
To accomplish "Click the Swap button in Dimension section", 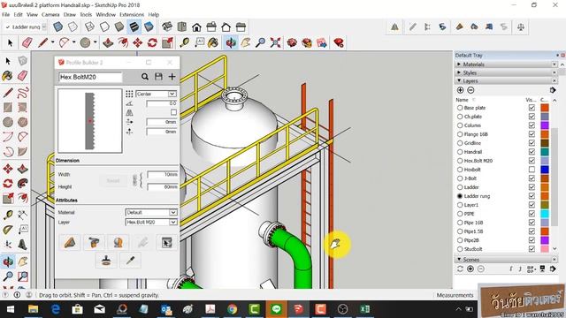I will pos(113,180).
